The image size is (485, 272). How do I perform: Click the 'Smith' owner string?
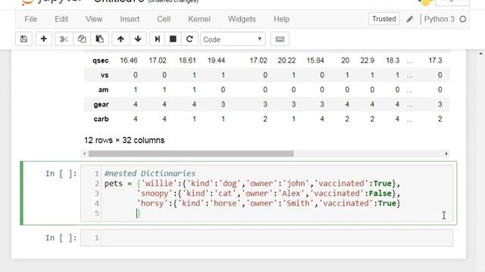(x=298, y=203)
